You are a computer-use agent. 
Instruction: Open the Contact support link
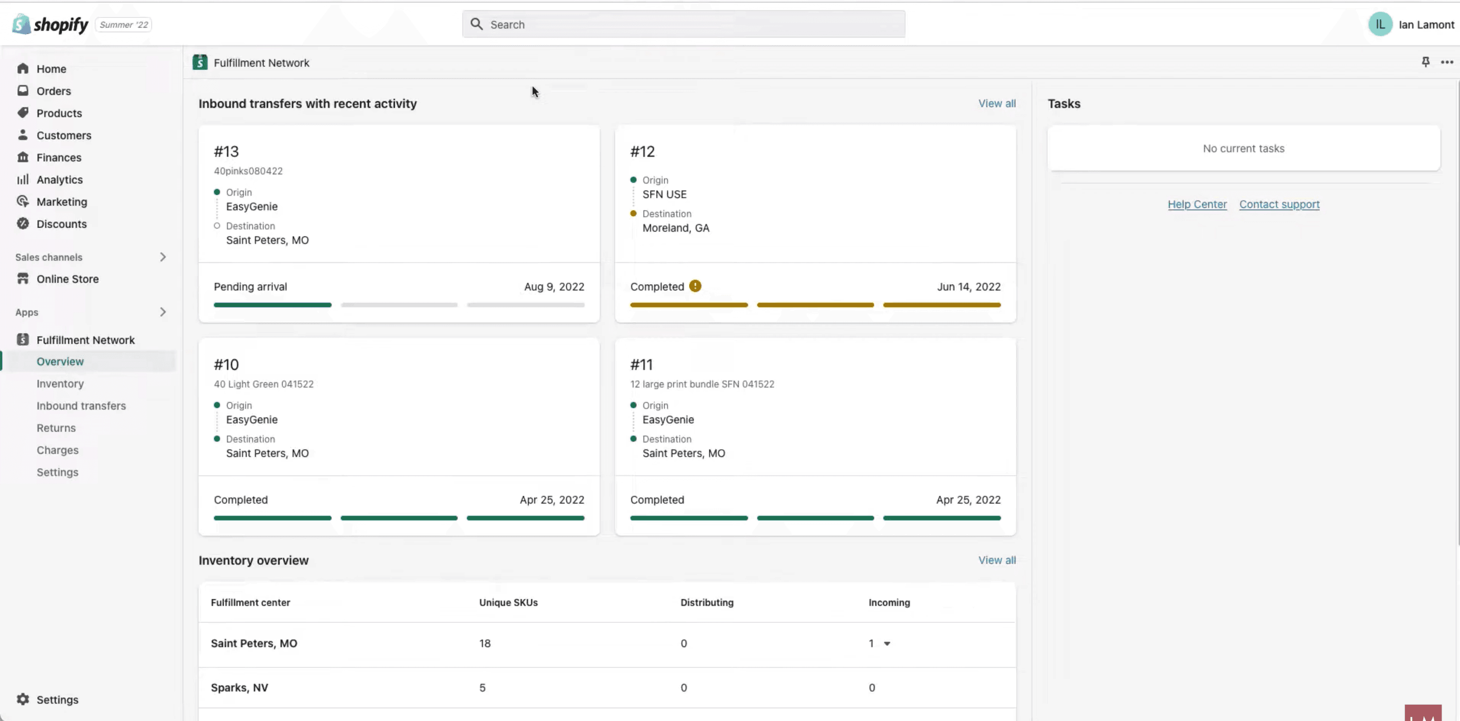(x=1279, y=205)
